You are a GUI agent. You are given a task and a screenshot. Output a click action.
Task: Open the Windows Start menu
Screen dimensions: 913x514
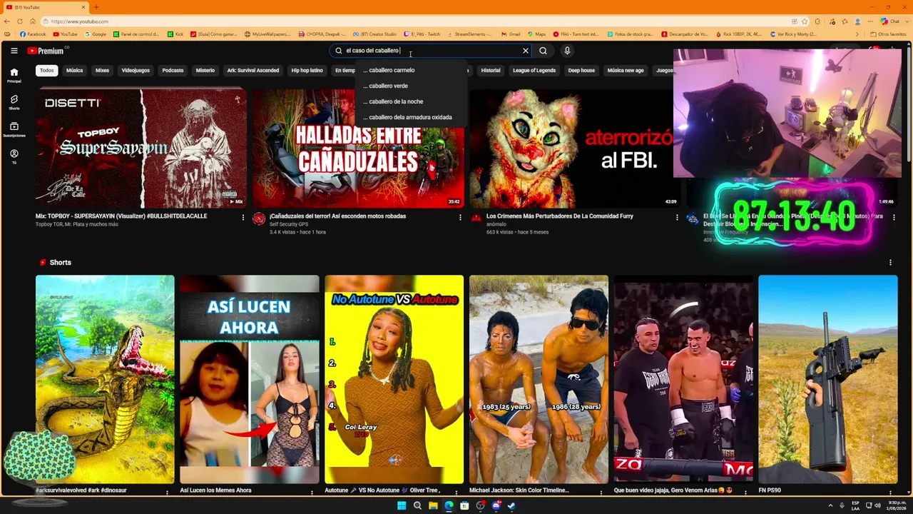click(402, 505)
